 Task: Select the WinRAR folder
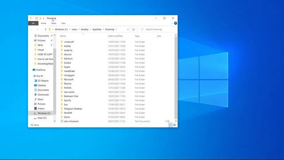point(68,113)
